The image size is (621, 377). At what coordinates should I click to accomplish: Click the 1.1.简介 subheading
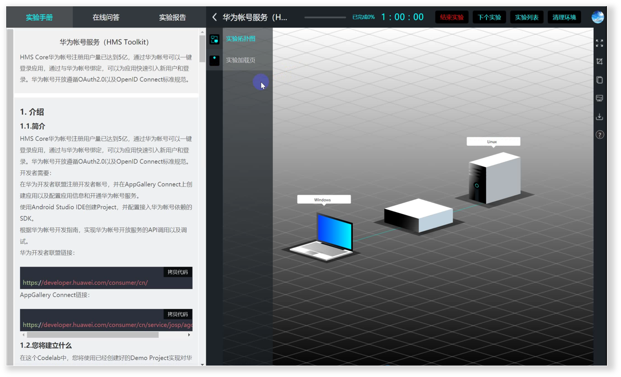[33, 126]
